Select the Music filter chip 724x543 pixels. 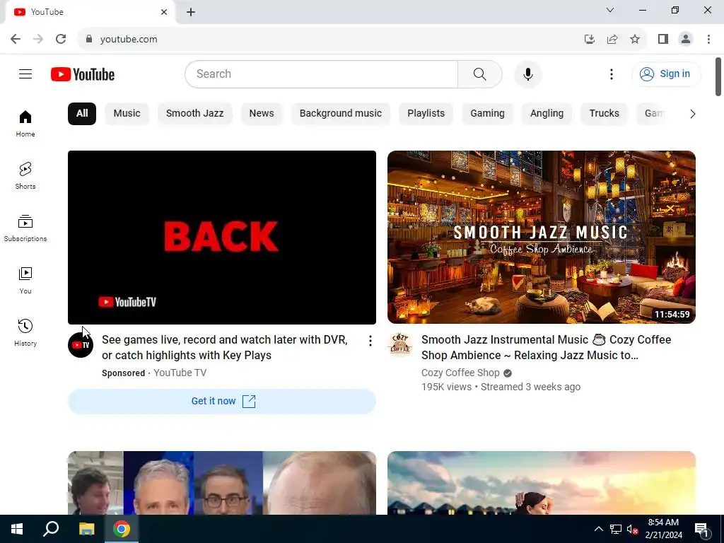point(127,114)
